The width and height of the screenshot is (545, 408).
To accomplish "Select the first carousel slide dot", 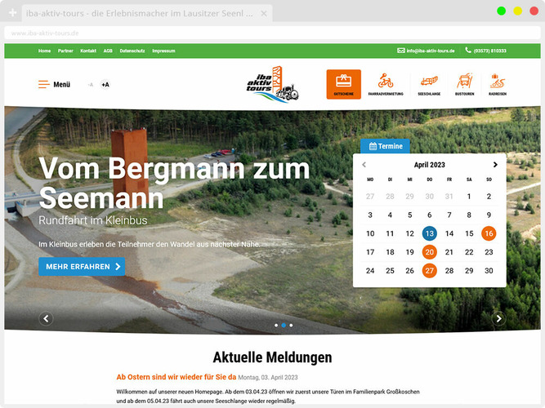I will click(x=275, y=325).
